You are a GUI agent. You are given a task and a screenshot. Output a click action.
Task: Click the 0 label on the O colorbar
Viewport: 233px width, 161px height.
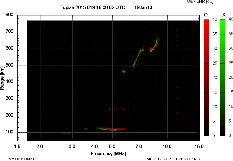coord(214,136)
